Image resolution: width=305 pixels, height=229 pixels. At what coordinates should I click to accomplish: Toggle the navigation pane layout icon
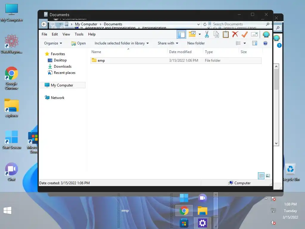click(181, 35)
